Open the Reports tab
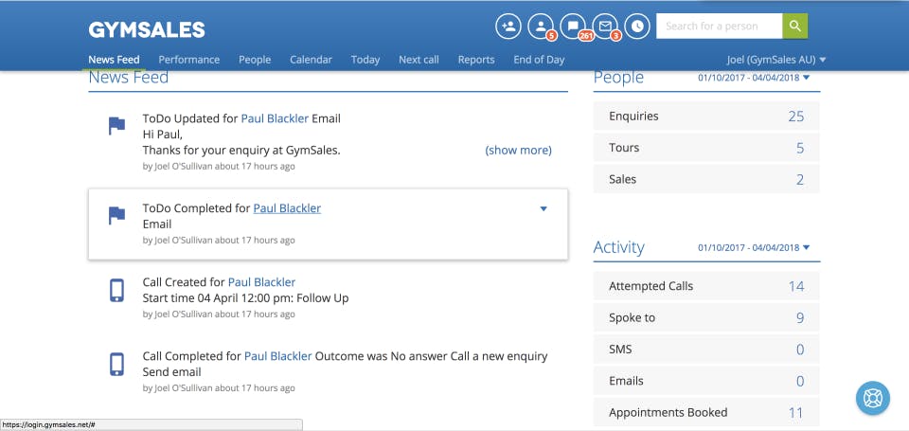The width and height of the screenshot is (909, 431). [476, 59]
